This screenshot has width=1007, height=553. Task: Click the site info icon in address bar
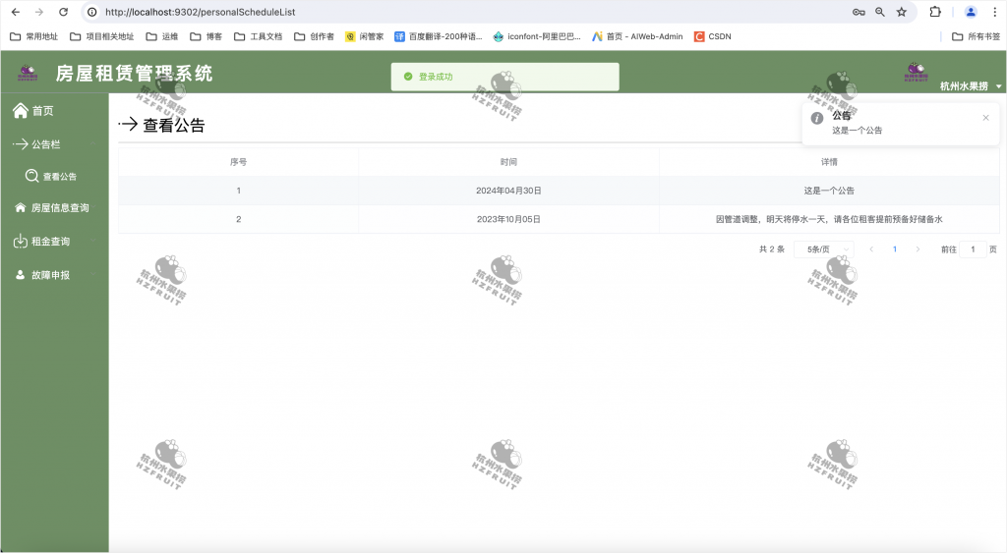(x=92, y=12)
